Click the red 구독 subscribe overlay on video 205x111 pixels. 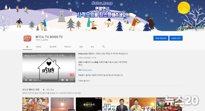(71, 75)
